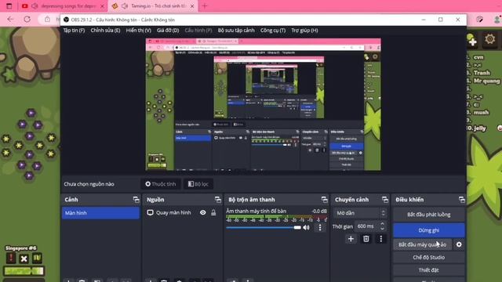Click the OBS preview canvas

coord(264,104)
